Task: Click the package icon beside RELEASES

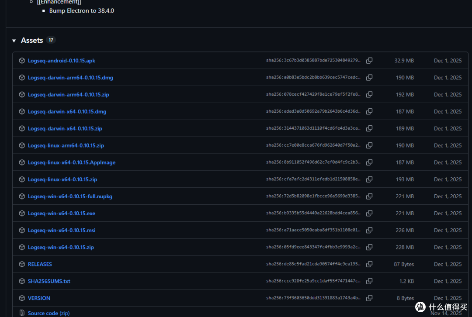Action: (x=22, y=264)
